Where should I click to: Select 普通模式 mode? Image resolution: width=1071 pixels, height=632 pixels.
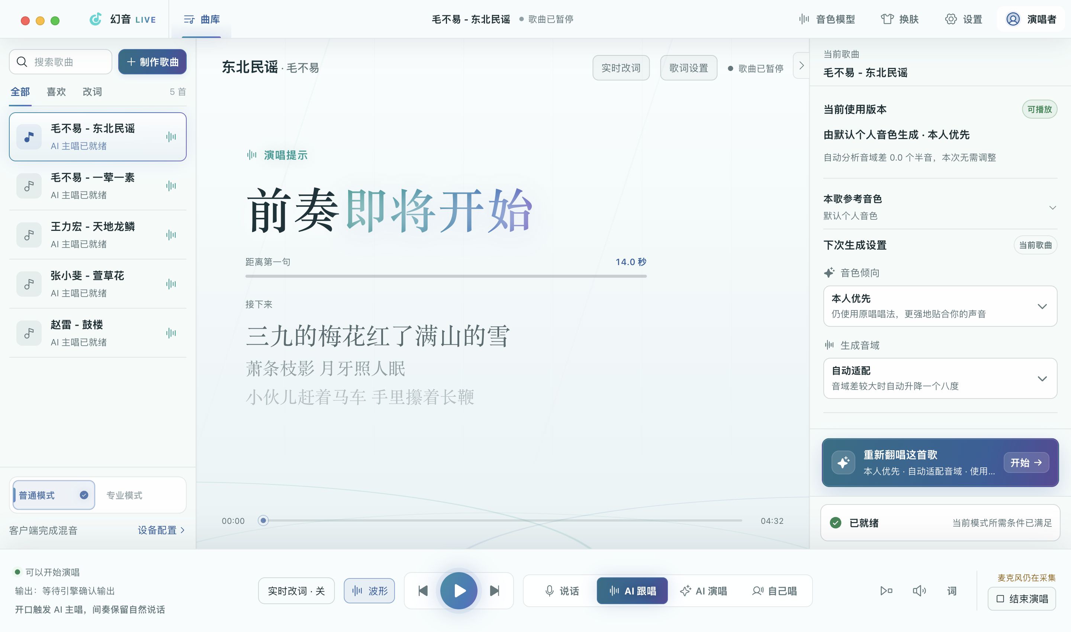[x=54, y=495]
